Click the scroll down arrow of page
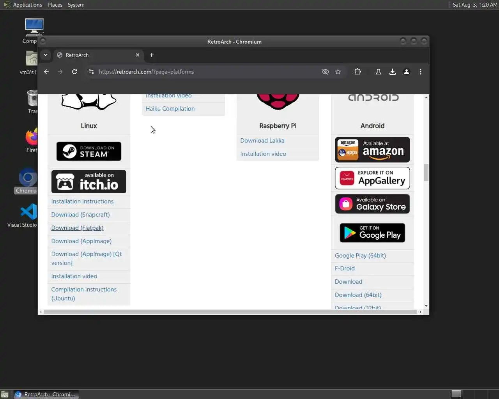The height and width of the screenshot is (399, 499). pyautogui.click(x=426, y=306)
